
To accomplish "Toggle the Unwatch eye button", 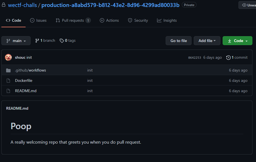I will 247,5.
